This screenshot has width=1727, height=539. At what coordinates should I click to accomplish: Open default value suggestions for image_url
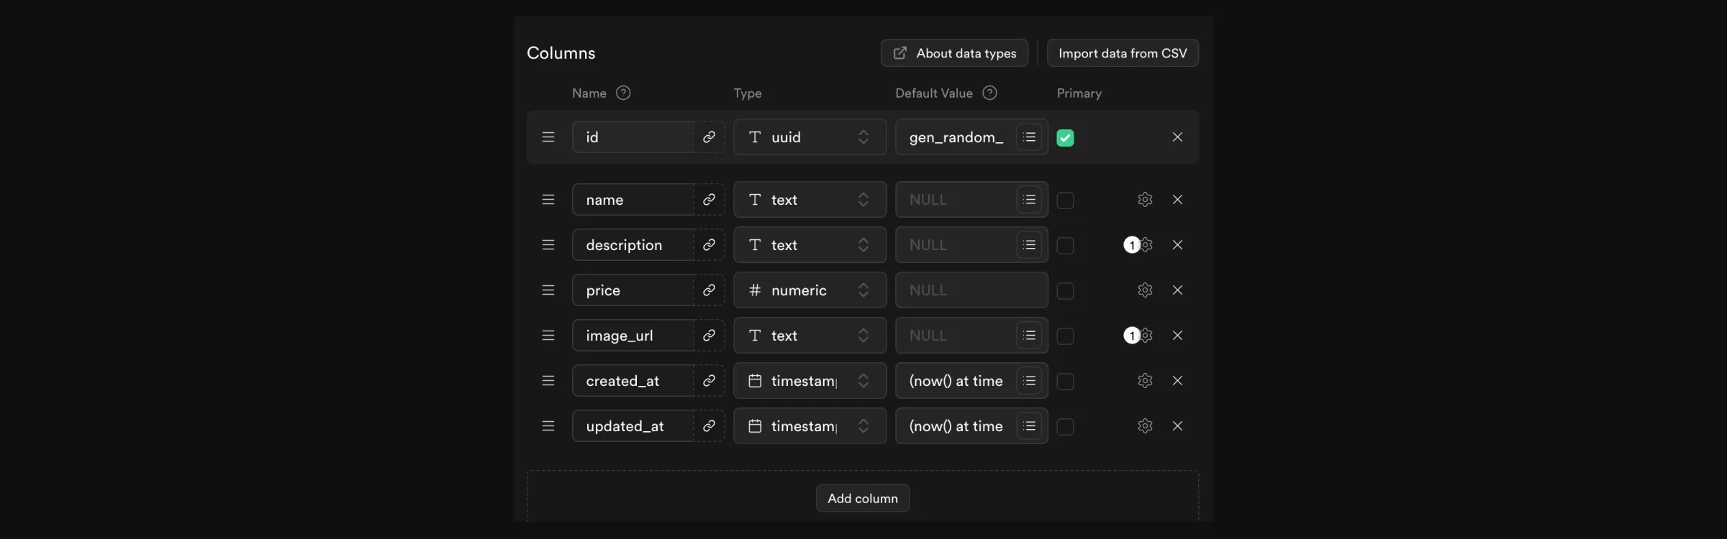point(1030,336)
